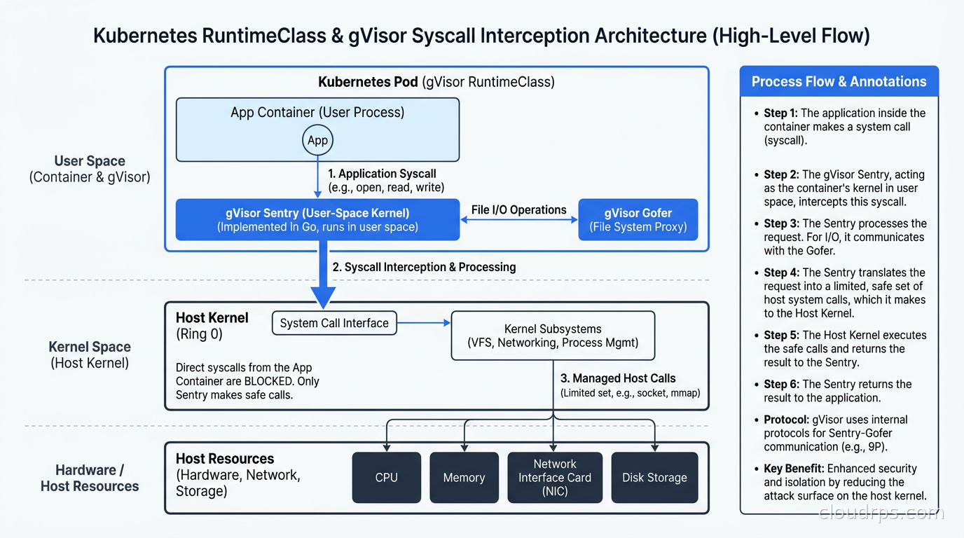Click the 'Host Kernel (Ring 0)' heading
Viewport: 964px width, 538px height.
tap(212, 326)
